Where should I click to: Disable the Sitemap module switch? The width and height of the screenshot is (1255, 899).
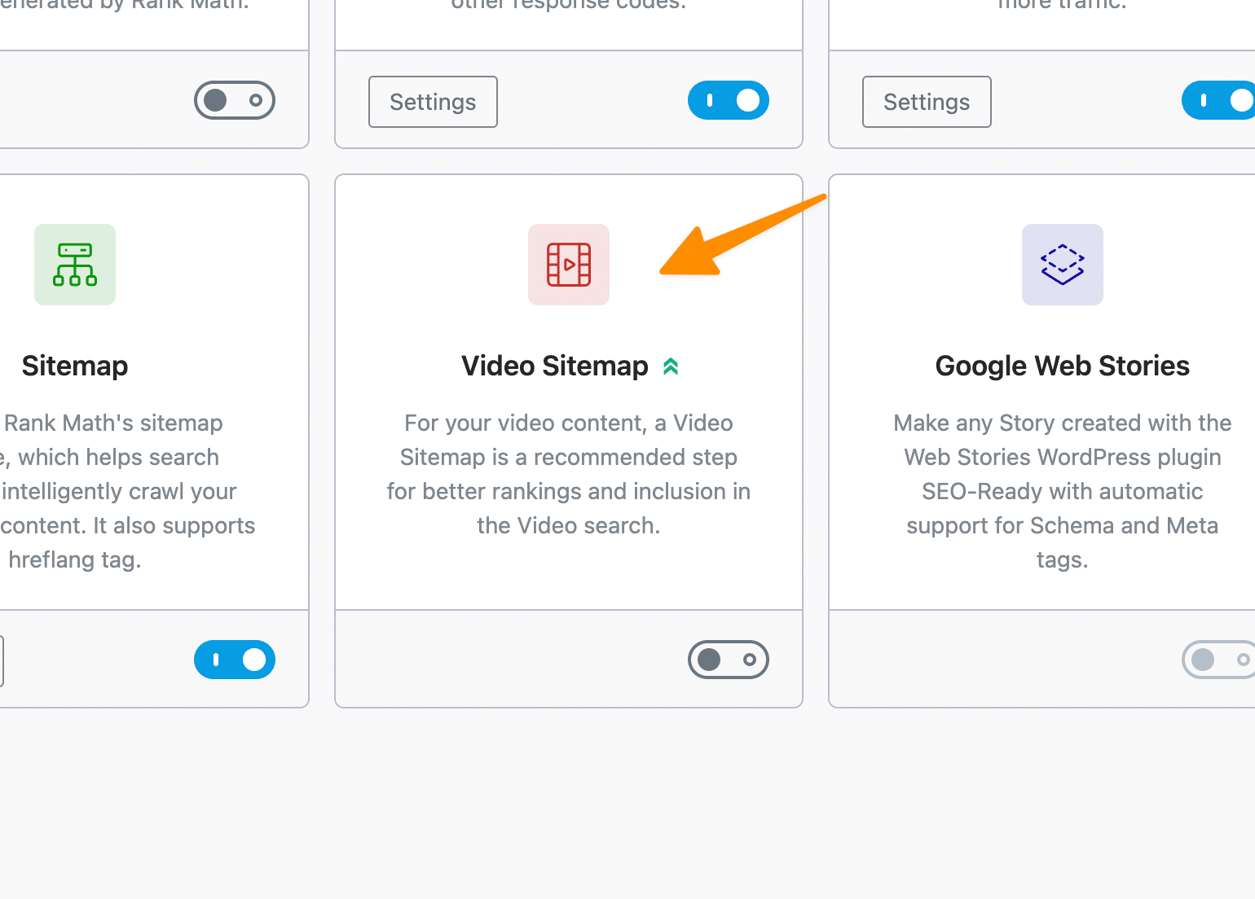235,660
